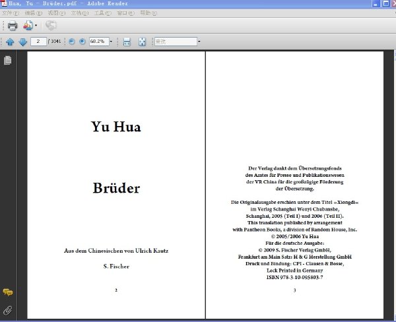Screen dimensions: 396x322
Task: Open the 文件 (File) menu
Action: tap(11, 13)
